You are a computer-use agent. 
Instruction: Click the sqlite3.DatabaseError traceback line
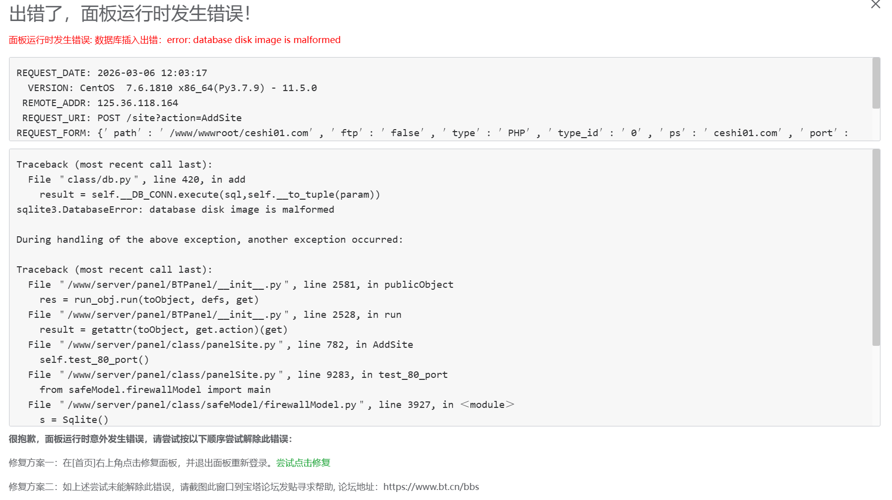(175, 210)
